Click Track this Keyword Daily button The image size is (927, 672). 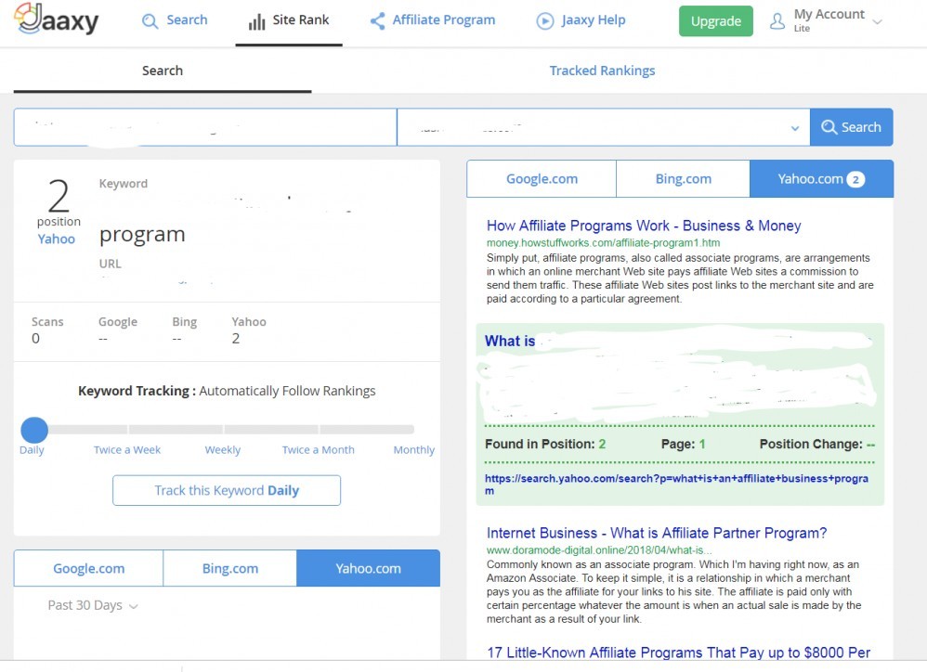pyautogui.click(x=227, y=490)
